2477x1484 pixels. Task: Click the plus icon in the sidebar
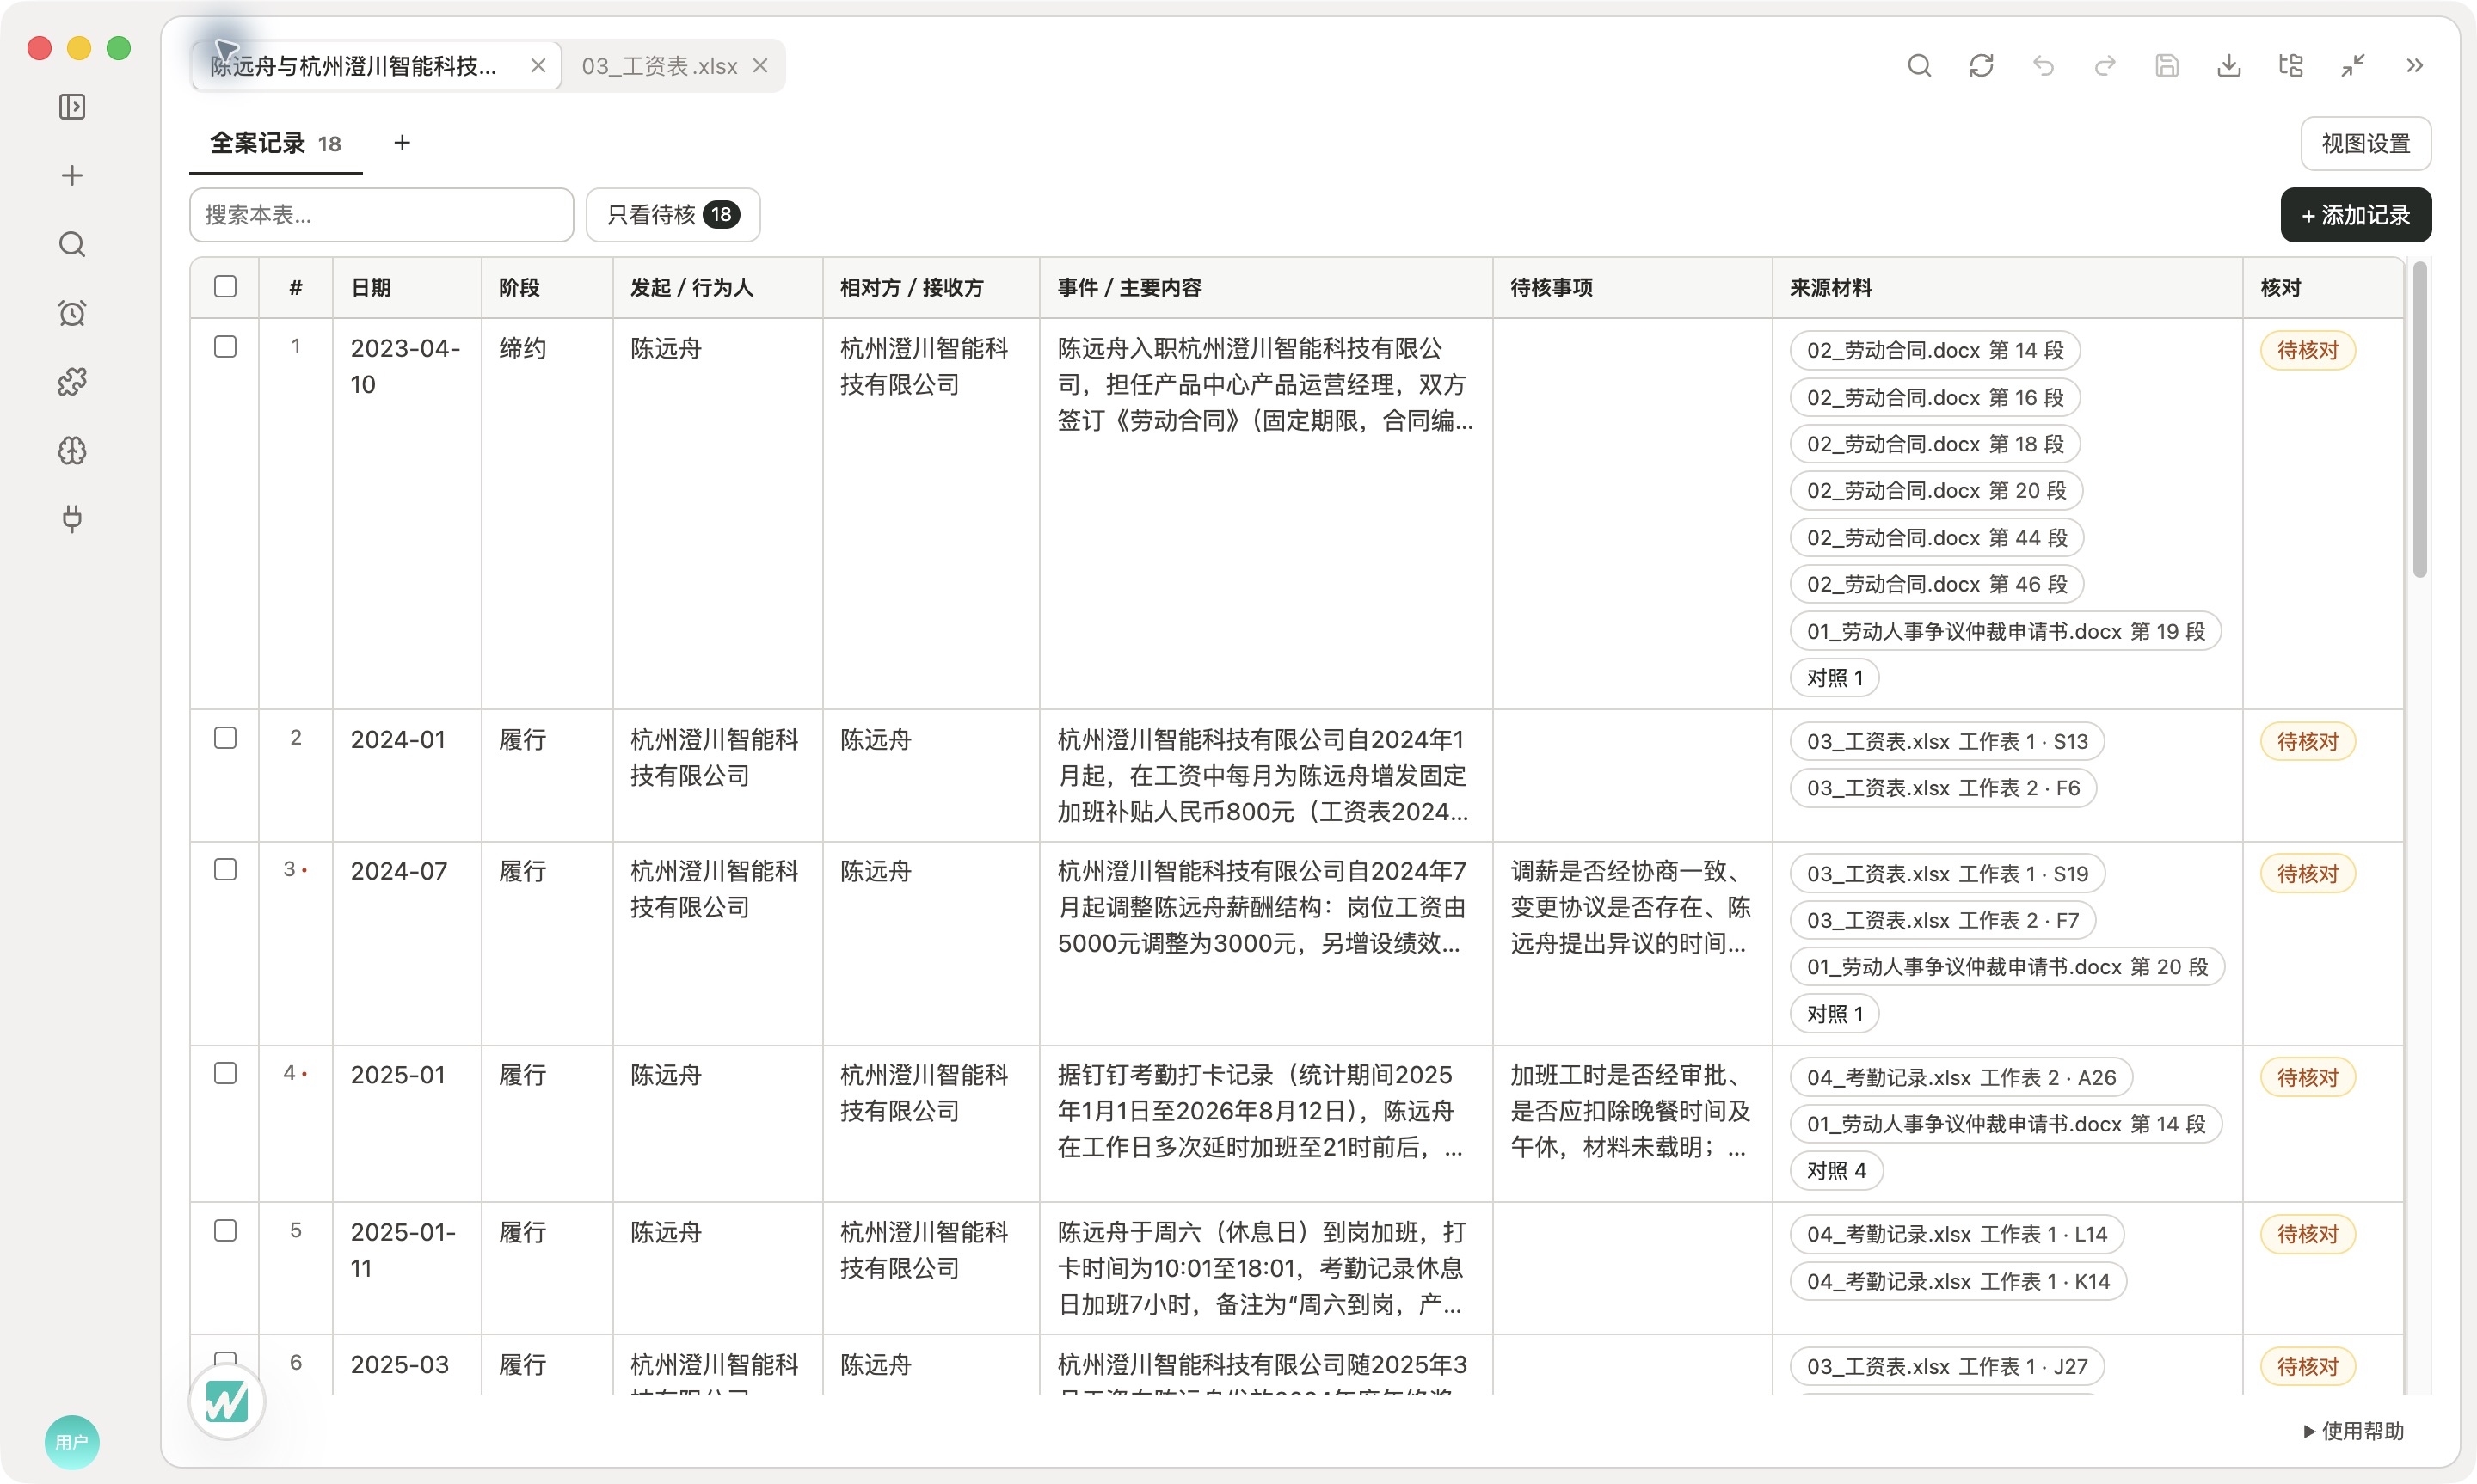[x=72, y=176]
